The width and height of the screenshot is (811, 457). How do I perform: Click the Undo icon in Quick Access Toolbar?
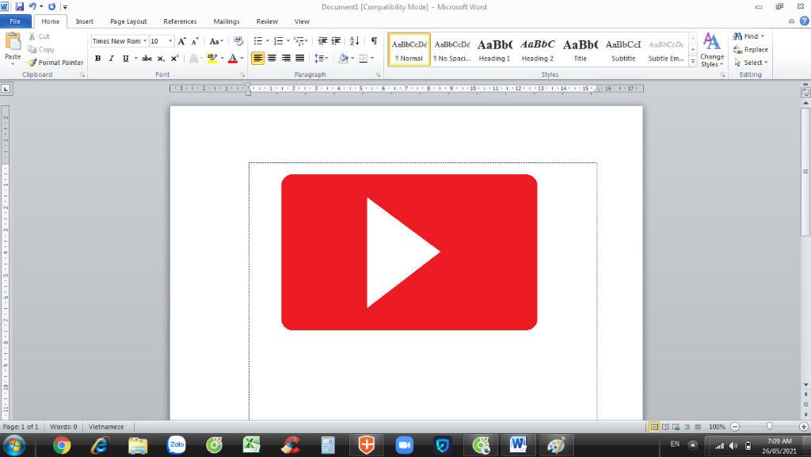click(x=32, y=6)
